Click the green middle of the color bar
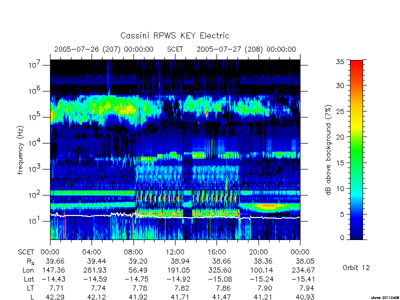This screenshot has width=400, height=300. point(356,149)
